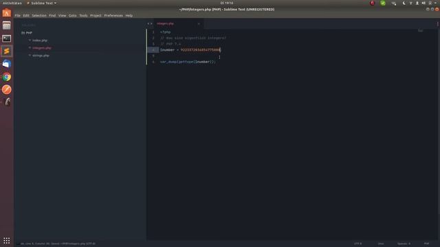
Task: Click the user indicator icon in top bar
Action: [417, 3]
